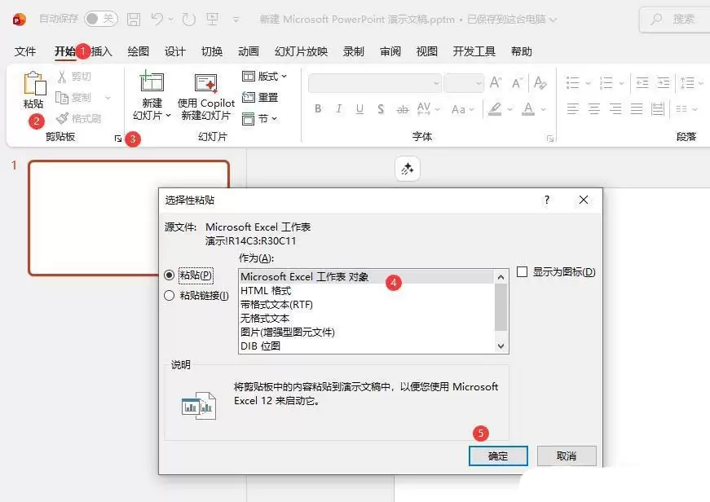Viewport: 710px width, 502px height.
Task: Click the Designer sparkle icon above slide
Action: click(x=407, y=169)
